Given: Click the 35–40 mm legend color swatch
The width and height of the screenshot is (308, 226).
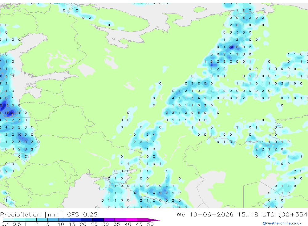Looking at the screenshot, I should point(120,220).
